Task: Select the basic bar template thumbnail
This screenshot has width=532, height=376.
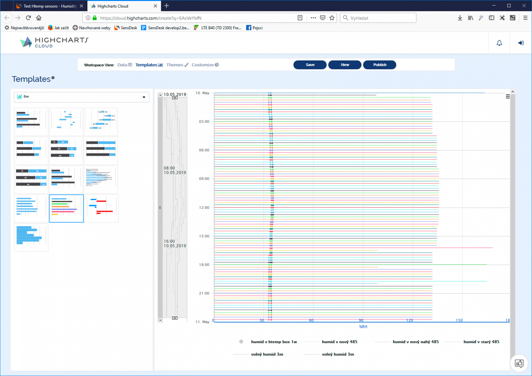Action: (31, 122)
